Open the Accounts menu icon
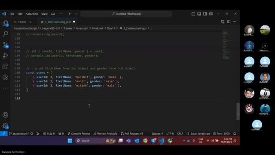This screenshot has height=155, width=275. (6, 115)
